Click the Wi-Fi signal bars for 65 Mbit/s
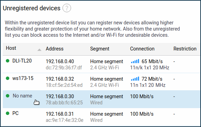 (135, 61)
